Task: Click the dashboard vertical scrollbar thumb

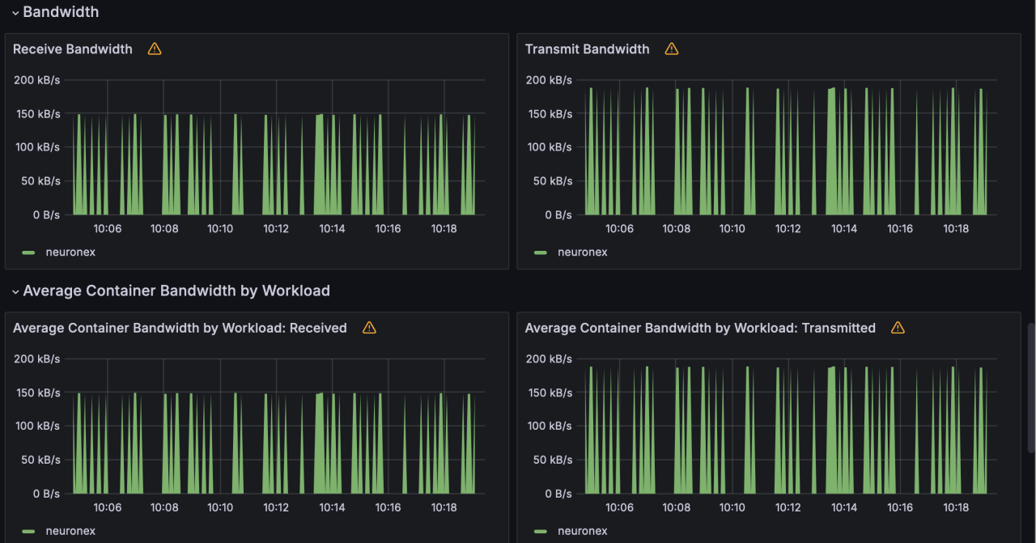Action: pos(1031,388)
